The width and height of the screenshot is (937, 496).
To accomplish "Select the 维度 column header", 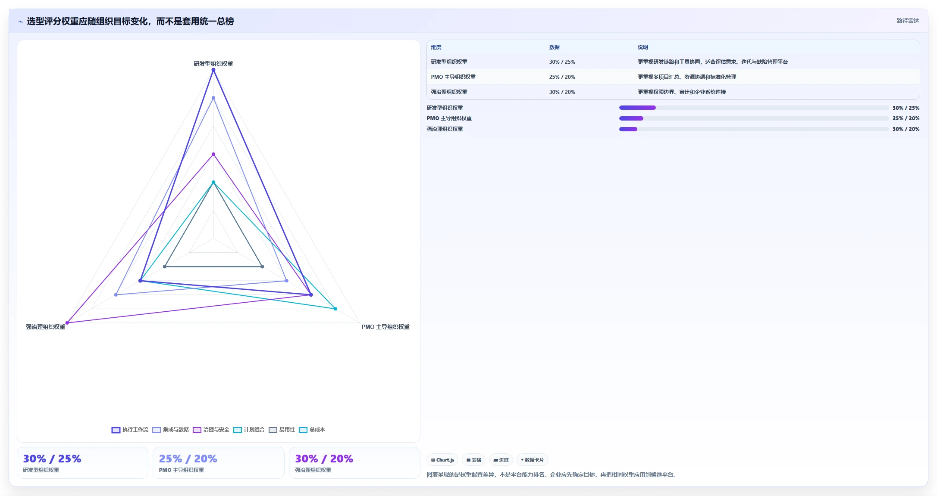I will point(436,47).
